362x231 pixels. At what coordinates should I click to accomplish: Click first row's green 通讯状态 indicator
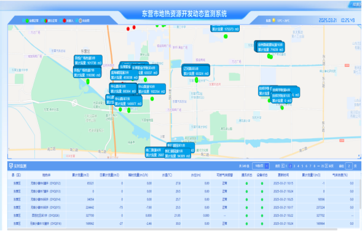tap(246, 184)
